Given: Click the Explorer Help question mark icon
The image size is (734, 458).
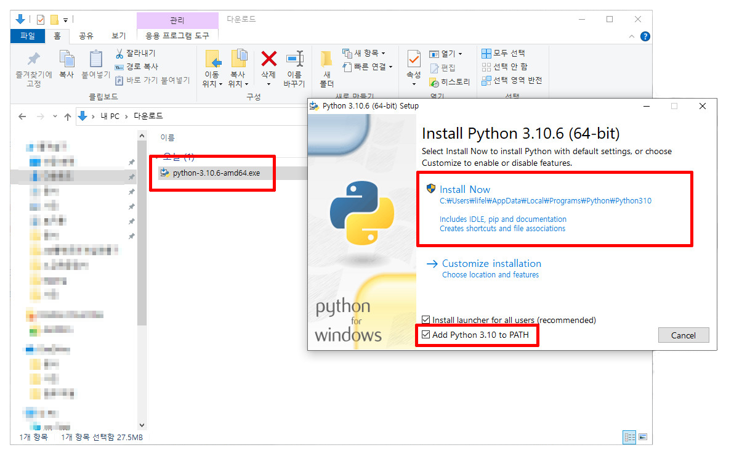Looking at the screenshot, I should click(x=645, y=36).
